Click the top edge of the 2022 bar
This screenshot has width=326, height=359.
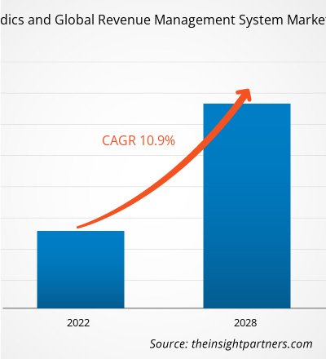tap(81, 231)
